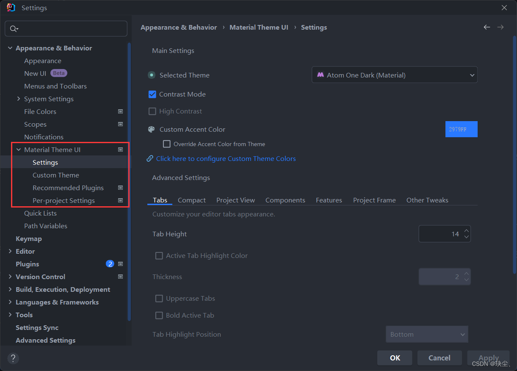The height and width of the screenshot is (371, 517).
Task: Open the 2979FF accent color swatch
Action: [462, 129]
